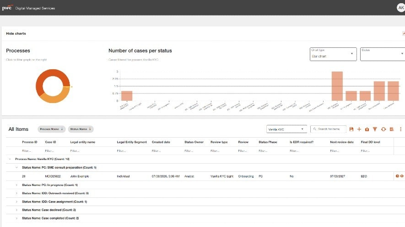Add a new item with plus icon

click(x=359, y=129)
